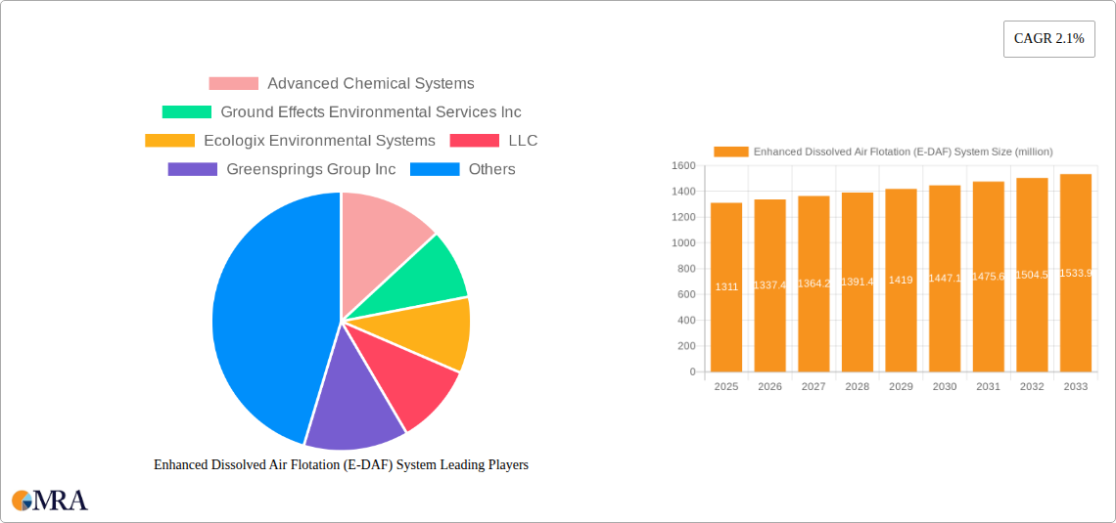Click the 1600 y-axis label
This screenshot has width=1116, height=523.
683,165
